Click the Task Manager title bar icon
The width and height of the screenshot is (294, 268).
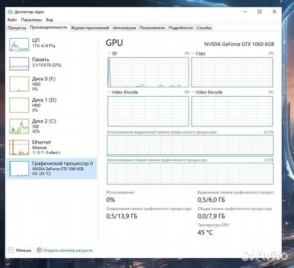(x=10, y=12)
